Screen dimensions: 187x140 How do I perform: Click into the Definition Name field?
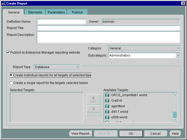61,22
